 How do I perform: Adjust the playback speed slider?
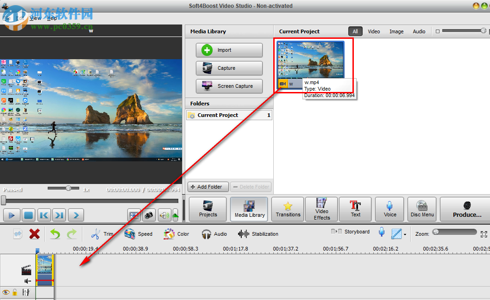click(63, 188)
